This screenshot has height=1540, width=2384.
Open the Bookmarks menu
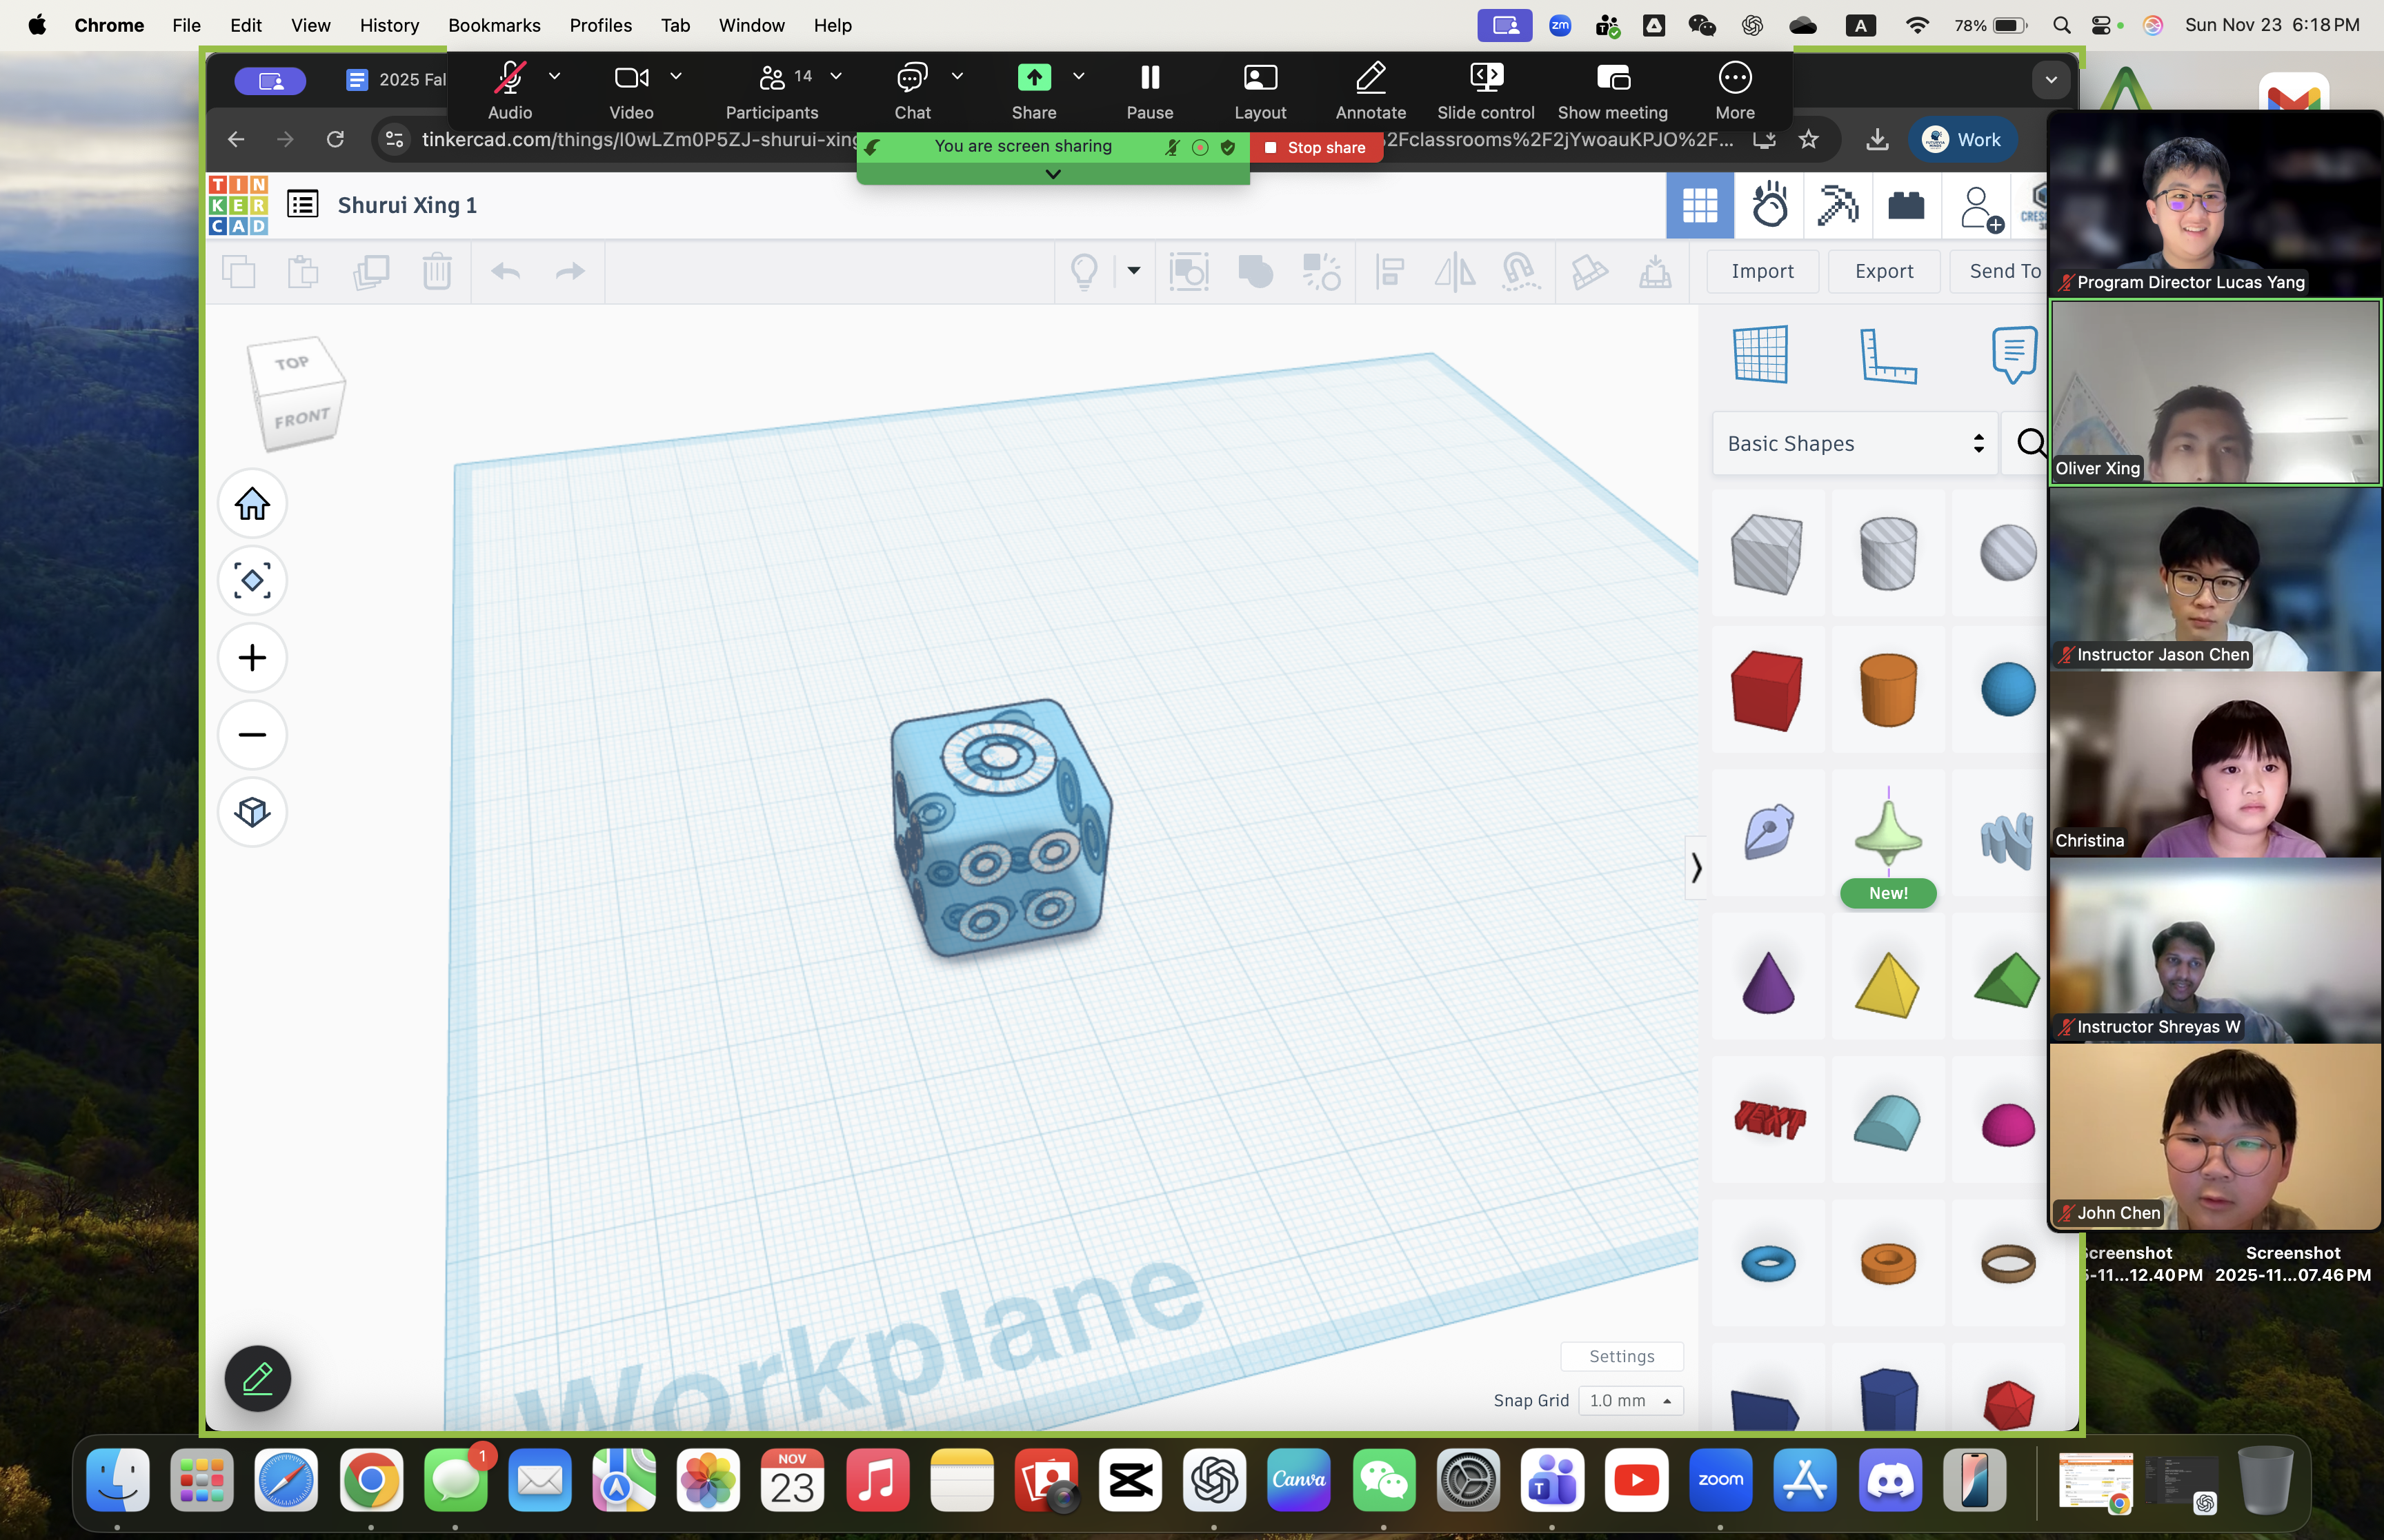493,25
